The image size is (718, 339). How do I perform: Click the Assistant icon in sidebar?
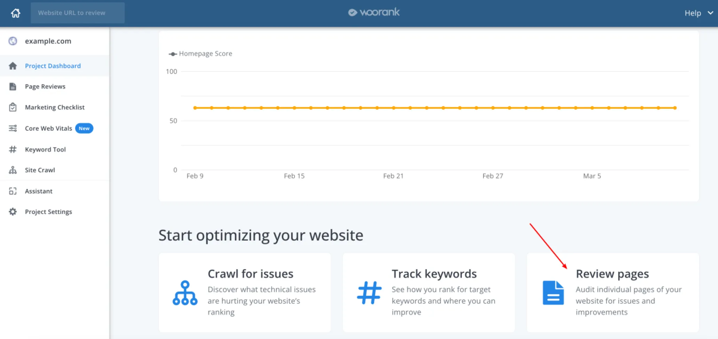coord(13,191)
